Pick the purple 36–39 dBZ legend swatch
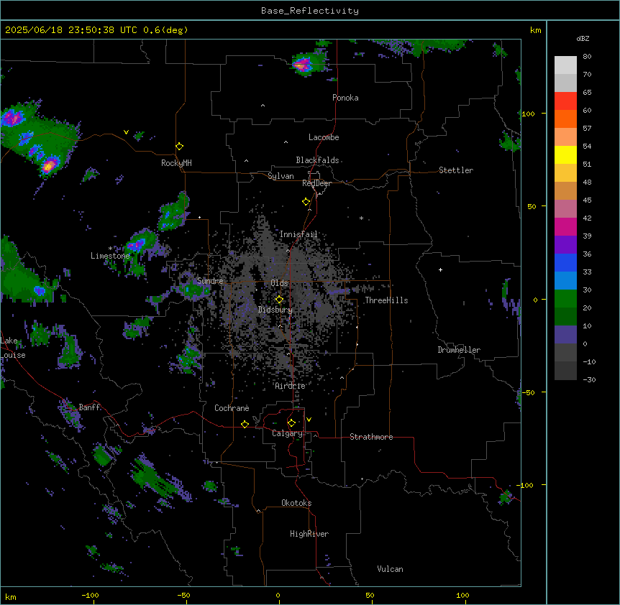The height and width of the screenshot is (605, 620). [565, 245]
